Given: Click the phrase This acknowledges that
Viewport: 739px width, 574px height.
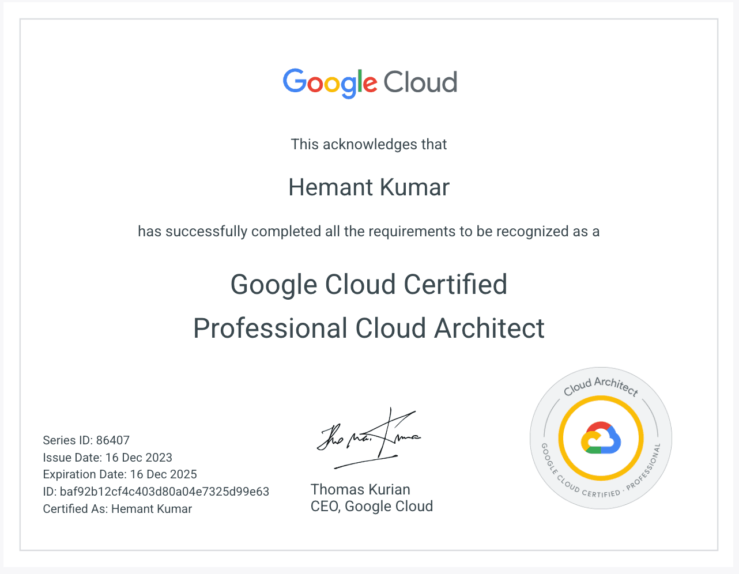Looking at the screenshot, I should point(369,144).
